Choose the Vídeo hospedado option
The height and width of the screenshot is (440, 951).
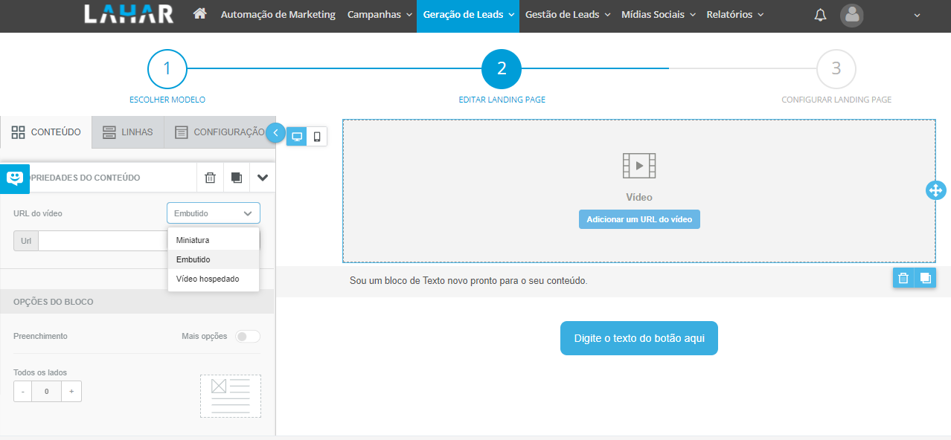pyautogui.click(x=214, y=279)
